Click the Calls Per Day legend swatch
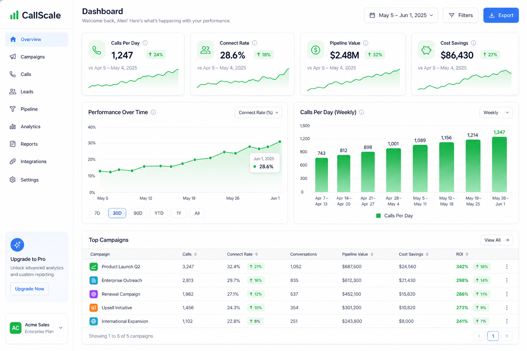This screenshot has height=351, width=527. [378, 216]
